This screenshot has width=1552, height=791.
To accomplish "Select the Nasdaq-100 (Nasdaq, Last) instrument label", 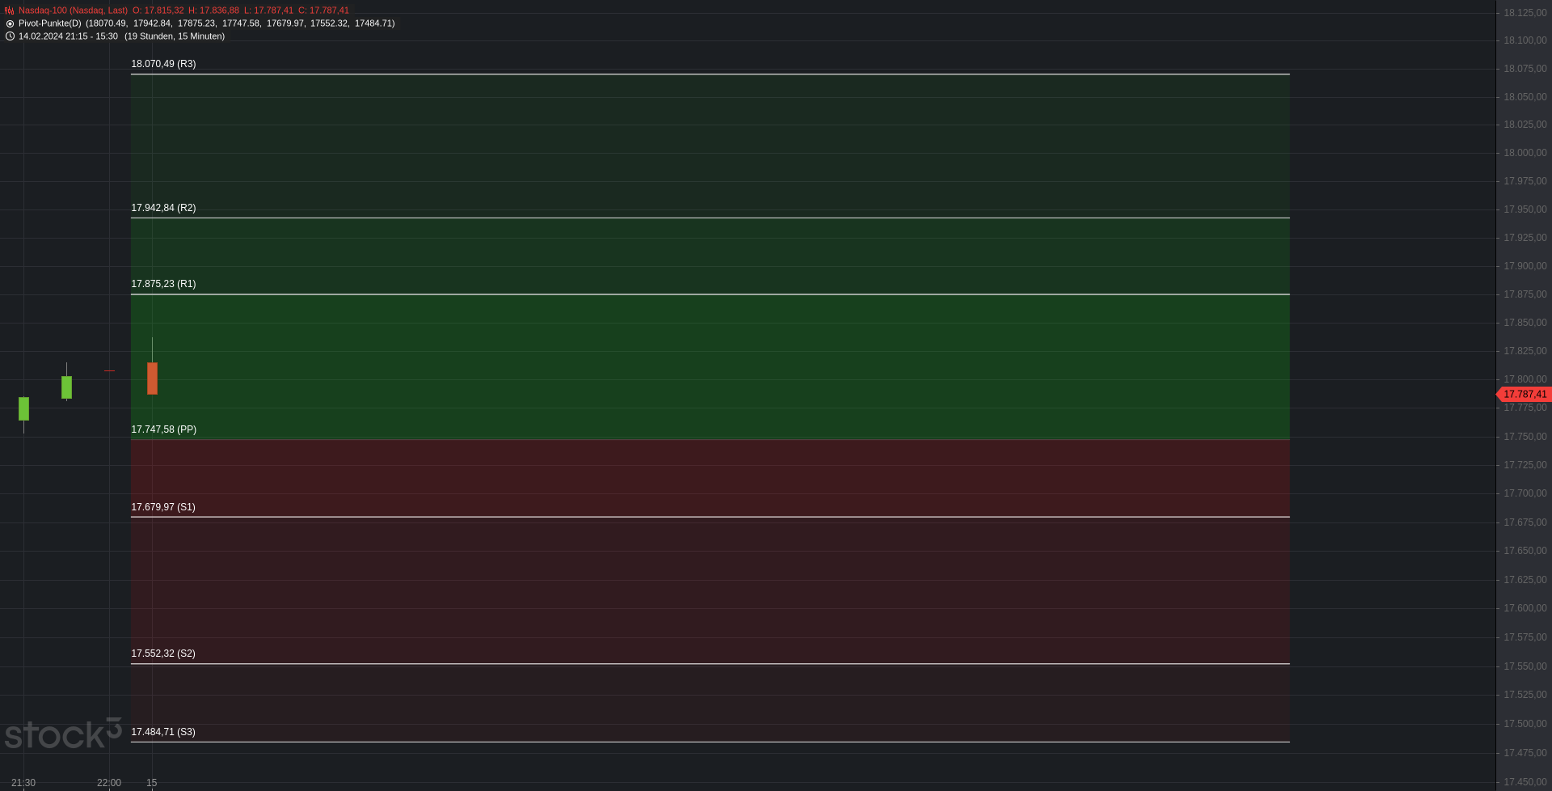I will pos(73,11).
